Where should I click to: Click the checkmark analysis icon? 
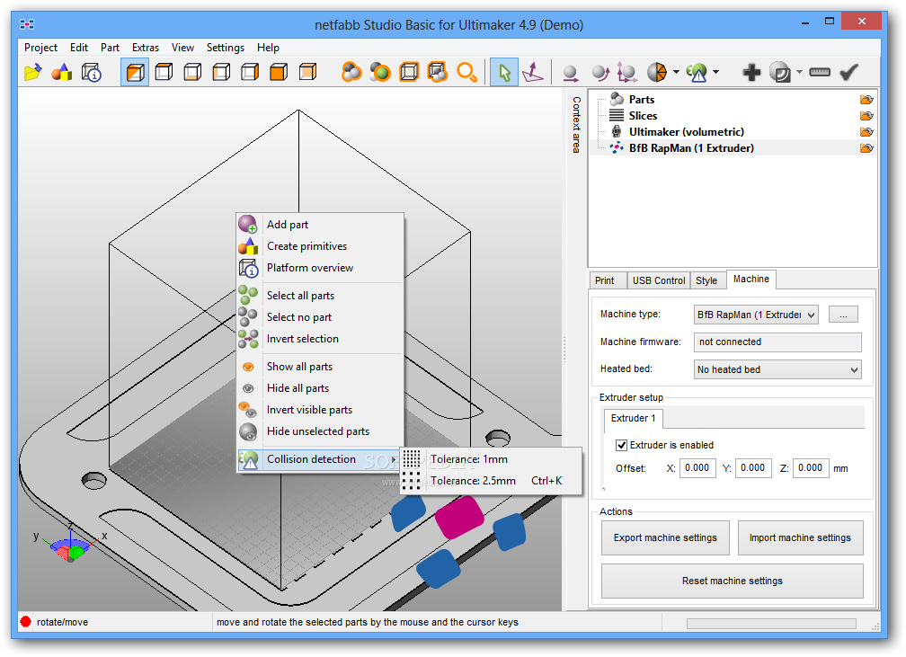click(x=848, y=72)
